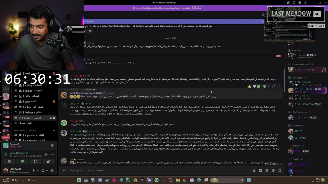Open the activities button in voice panel
Screen dimensions: 328x184
tap(35, 162)
